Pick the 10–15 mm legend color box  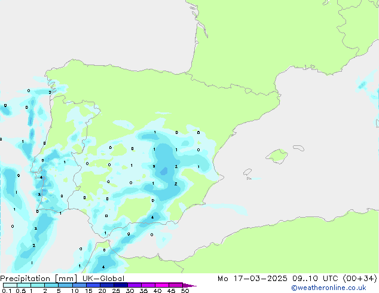tap(79, 285)
